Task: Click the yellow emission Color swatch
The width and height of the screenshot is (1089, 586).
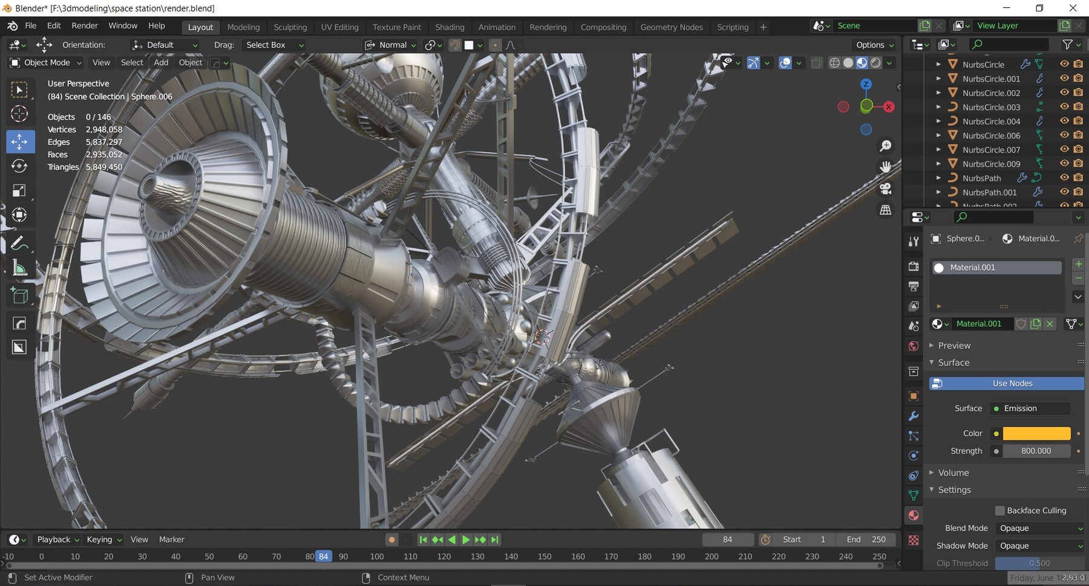Action: [1036, 433]
